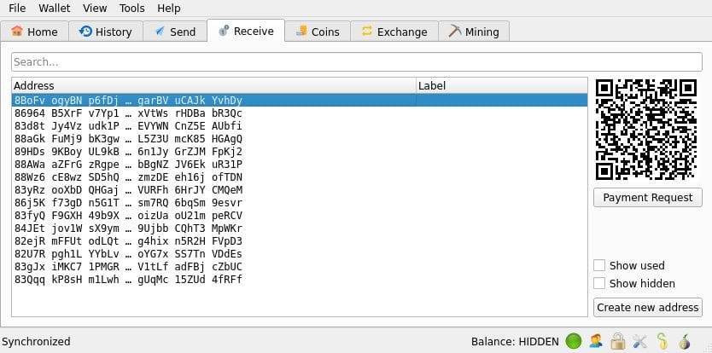Open the Wallet menu
712x353 pixels.
(x=55, y=9)
